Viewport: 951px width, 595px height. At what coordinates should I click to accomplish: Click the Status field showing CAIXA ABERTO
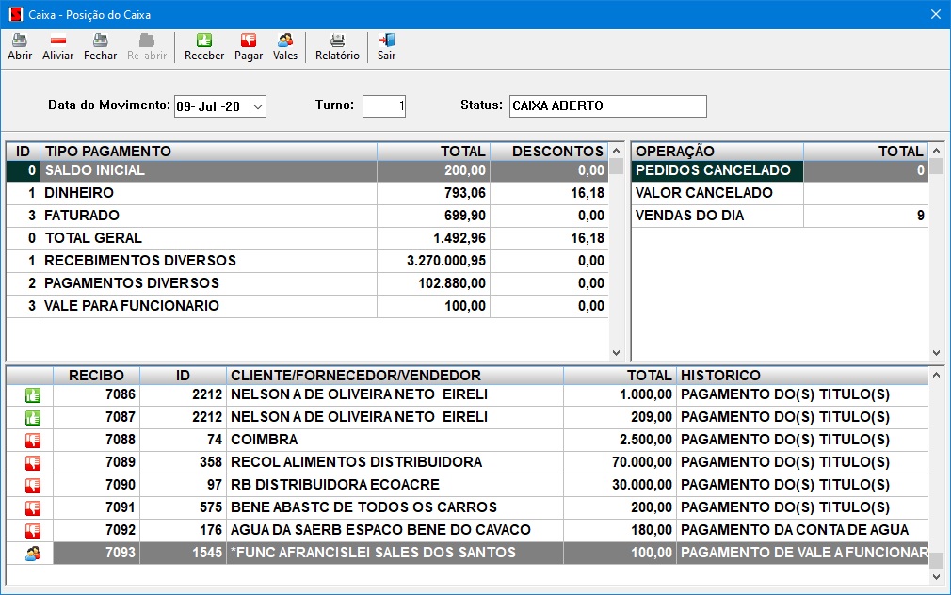pos(607,106)
